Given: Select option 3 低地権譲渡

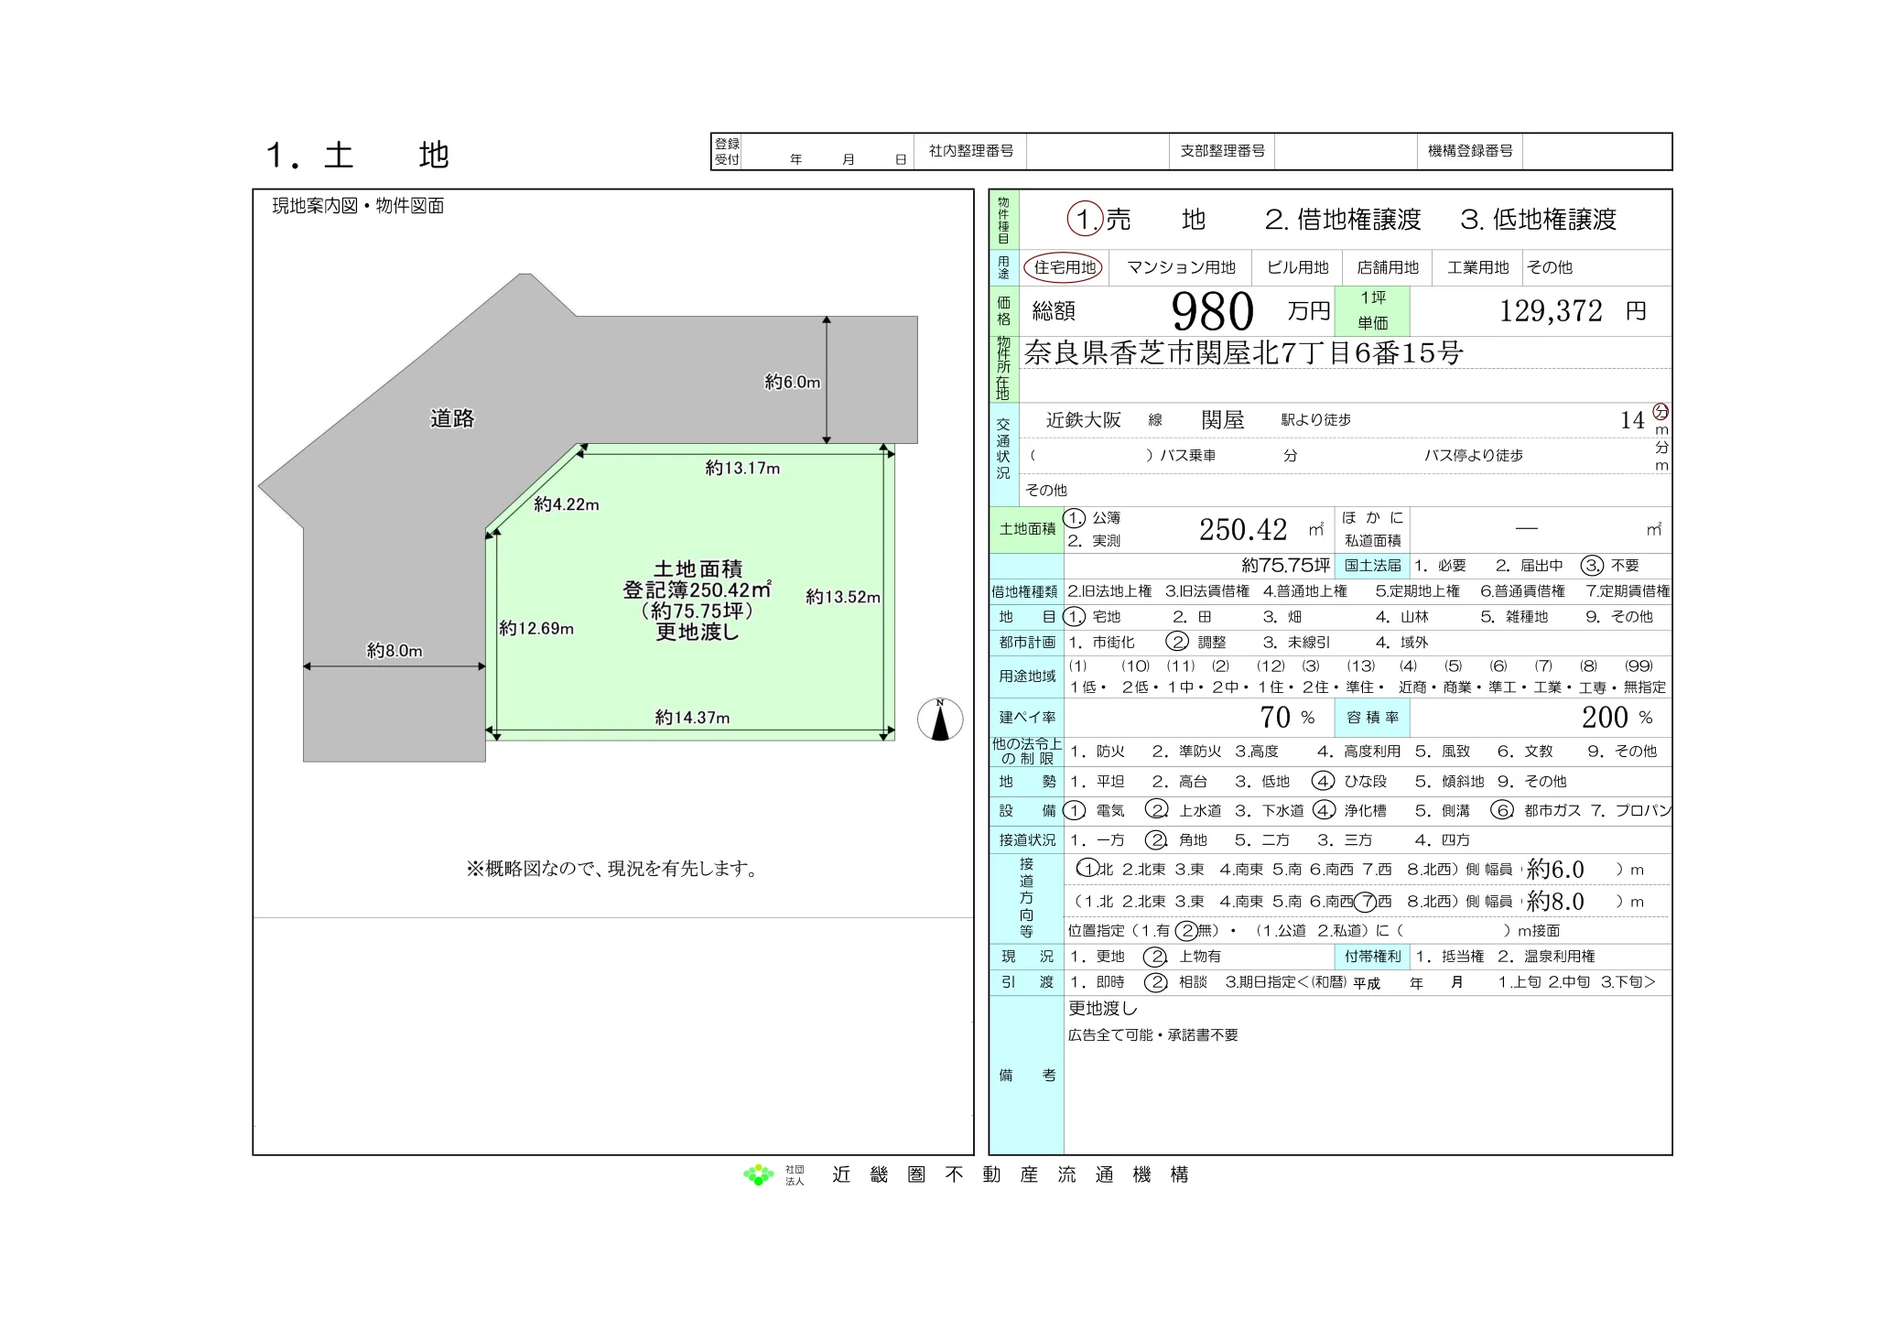Looking at the screenshot, I should (1539, 220).
